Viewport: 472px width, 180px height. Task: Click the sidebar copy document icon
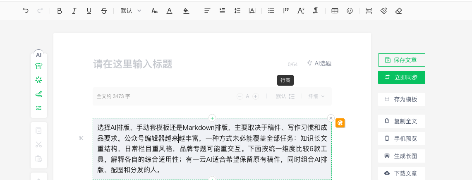(x=38, y=131)
